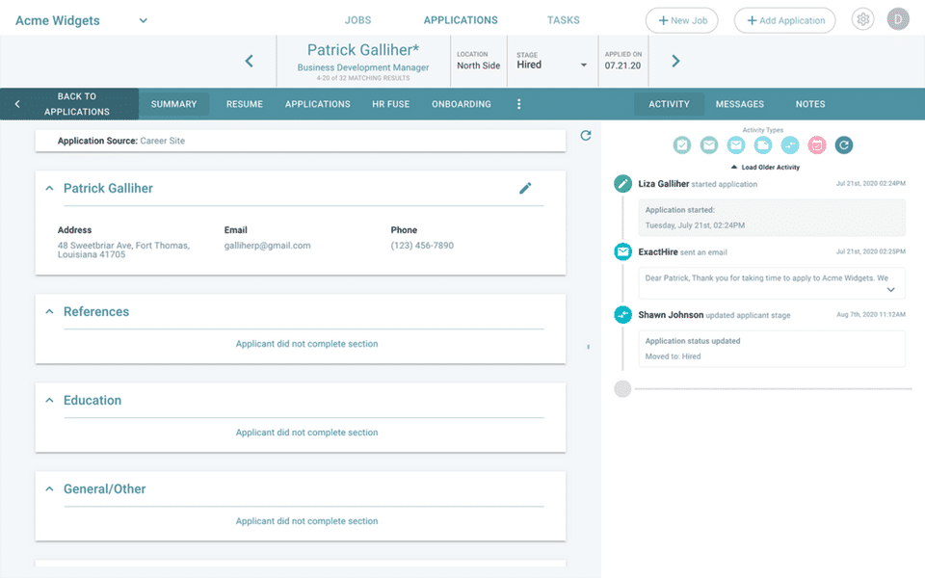Click the back arrow in Back to Applications
The image size is (925, 578).
pos(17,104)
